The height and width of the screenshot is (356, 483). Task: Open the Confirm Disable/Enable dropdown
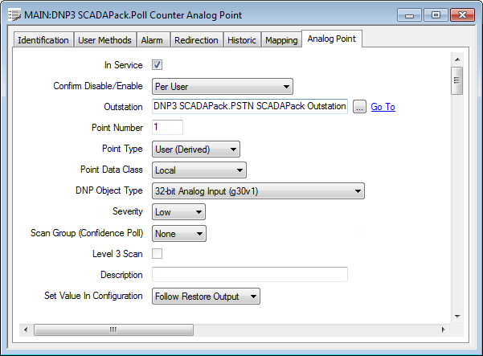click(x=223, y=86)
